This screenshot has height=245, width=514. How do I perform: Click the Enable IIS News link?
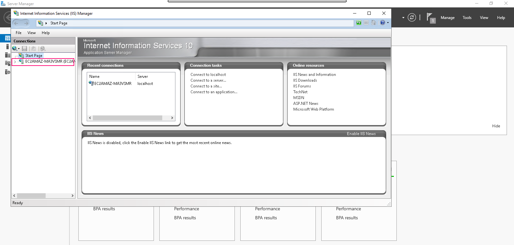(x=361, y=134)
